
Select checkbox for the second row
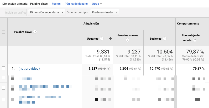click(x=4, y=77)
